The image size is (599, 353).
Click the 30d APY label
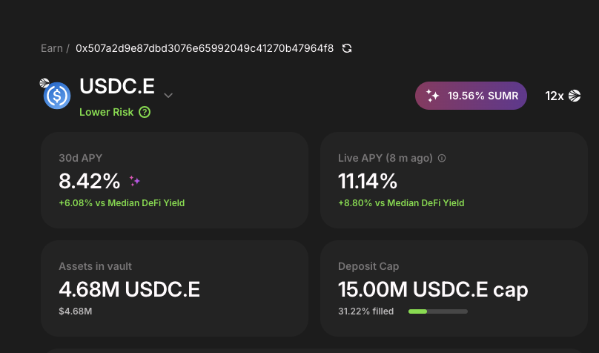click(x=81, y=158)
